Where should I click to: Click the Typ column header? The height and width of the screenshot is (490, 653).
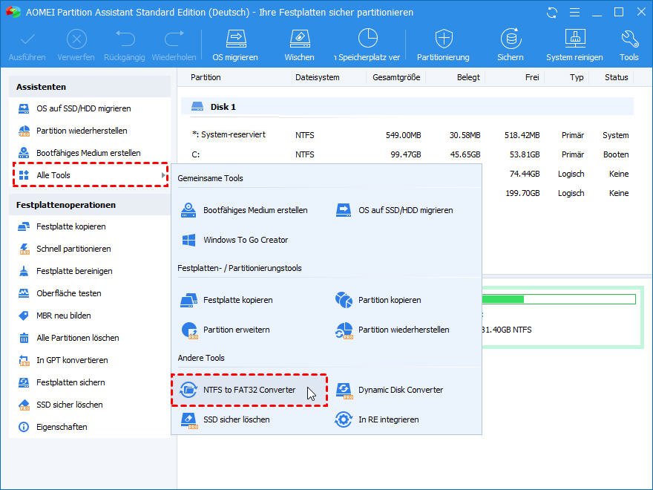click(x=577, y=77)
